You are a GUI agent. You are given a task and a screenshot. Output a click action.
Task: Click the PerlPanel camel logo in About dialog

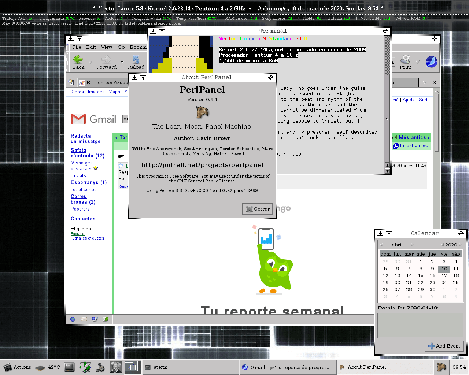click(202, 112)
